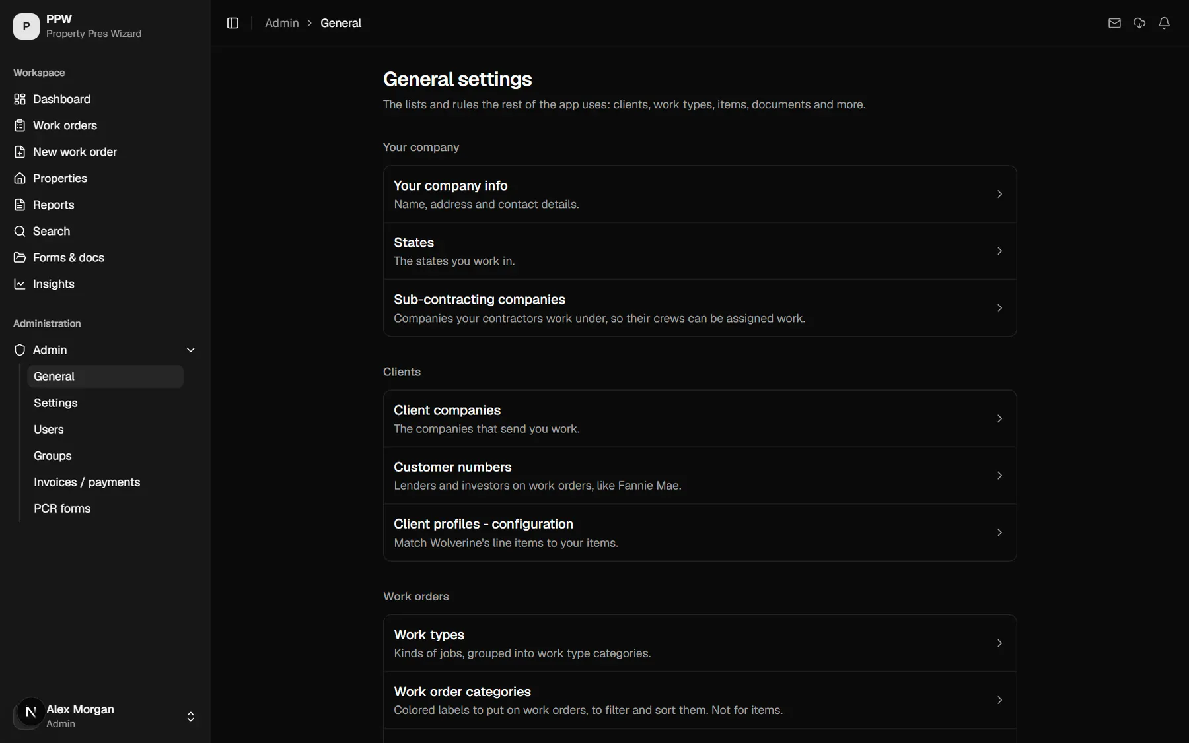
Task: Click the Admin breadcrumb link
Action: pos(282,23)
